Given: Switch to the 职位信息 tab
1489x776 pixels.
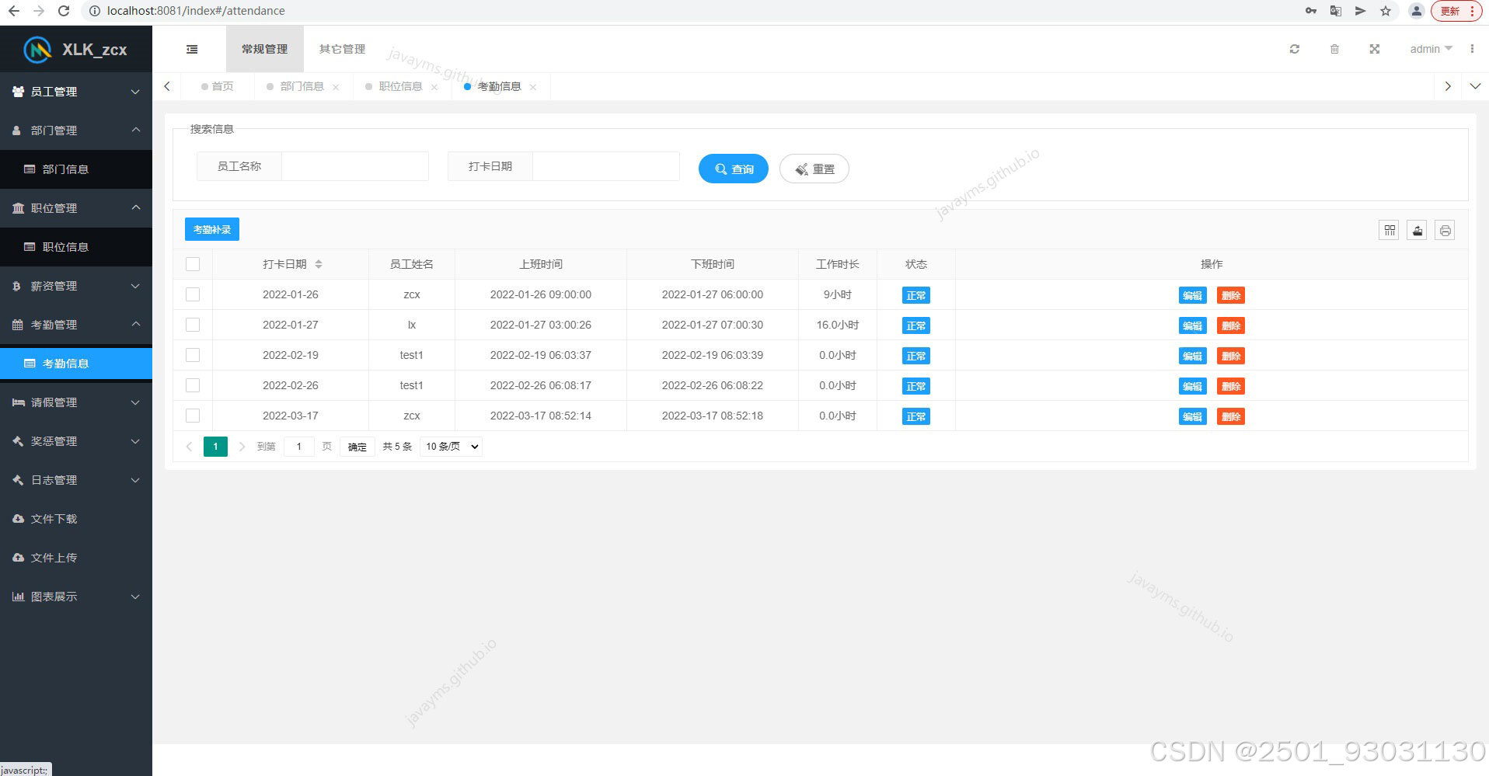Looking at the screenshot, I should point(400,86).
